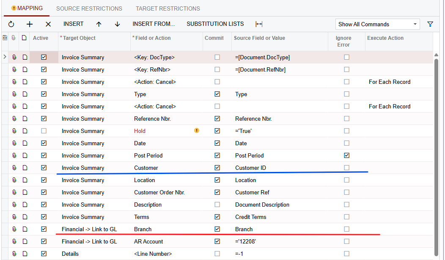
Task: Check Commit for the Description row
Action: (217, 205)
